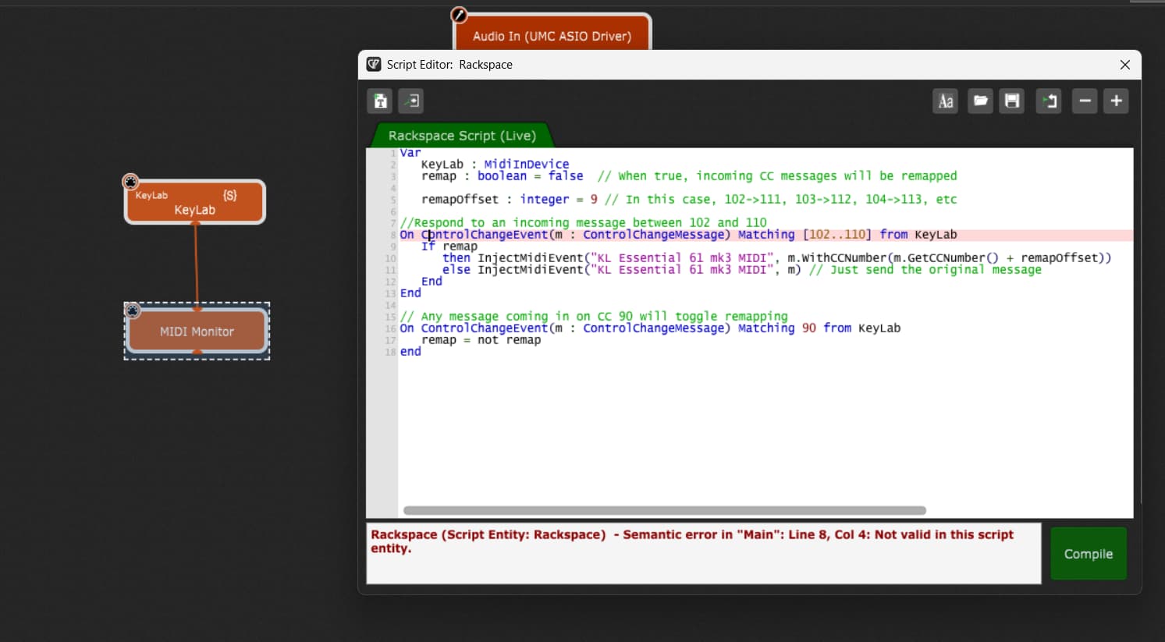Click the MIDI port icon on MIDI Monitor block
This screenshot has width=1165, height=642.
133,311
